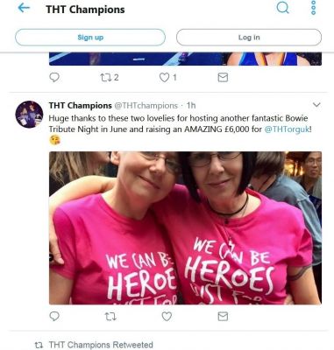This screenshot has height=350, width=334.
Task: Go back using the left arrow
Action: click(x=24, y=8)
